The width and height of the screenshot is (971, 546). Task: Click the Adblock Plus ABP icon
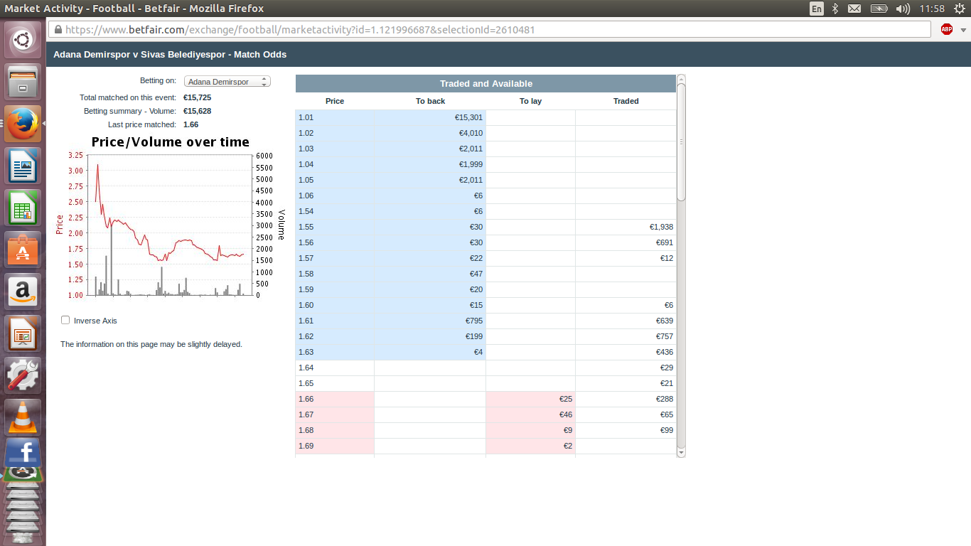click(946, 29)
